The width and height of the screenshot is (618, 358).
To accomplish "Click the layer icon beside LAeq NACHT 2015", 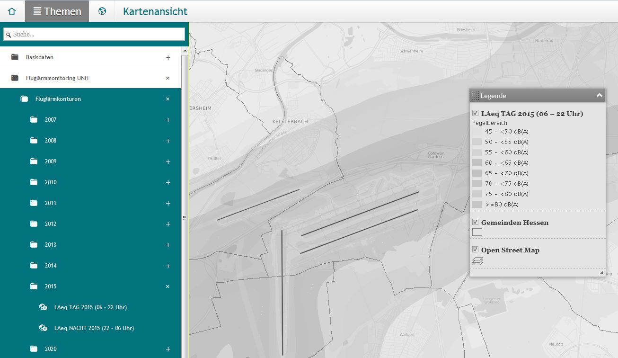I will tap(43, 328).
